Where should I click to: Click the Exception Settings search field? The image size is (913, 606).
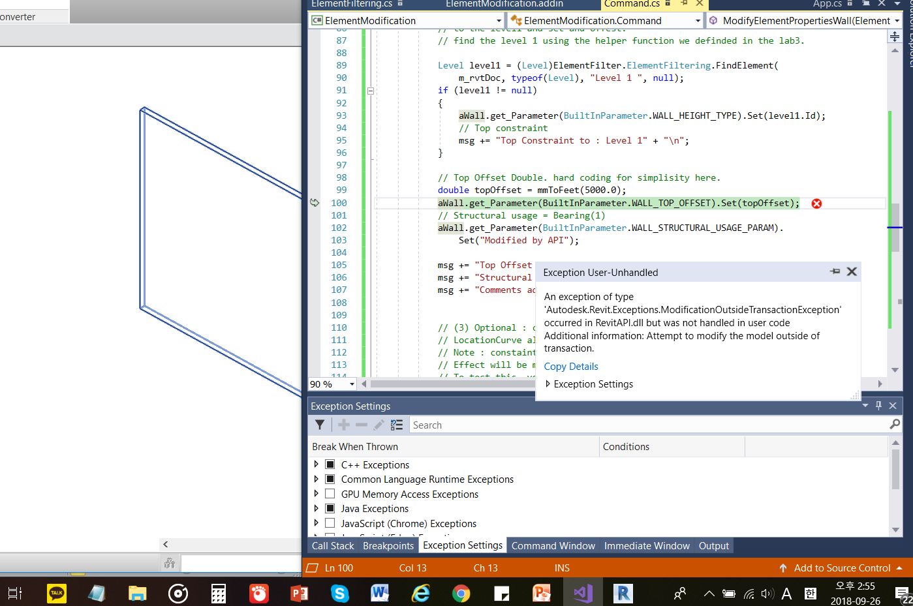(x=646, y=425)
